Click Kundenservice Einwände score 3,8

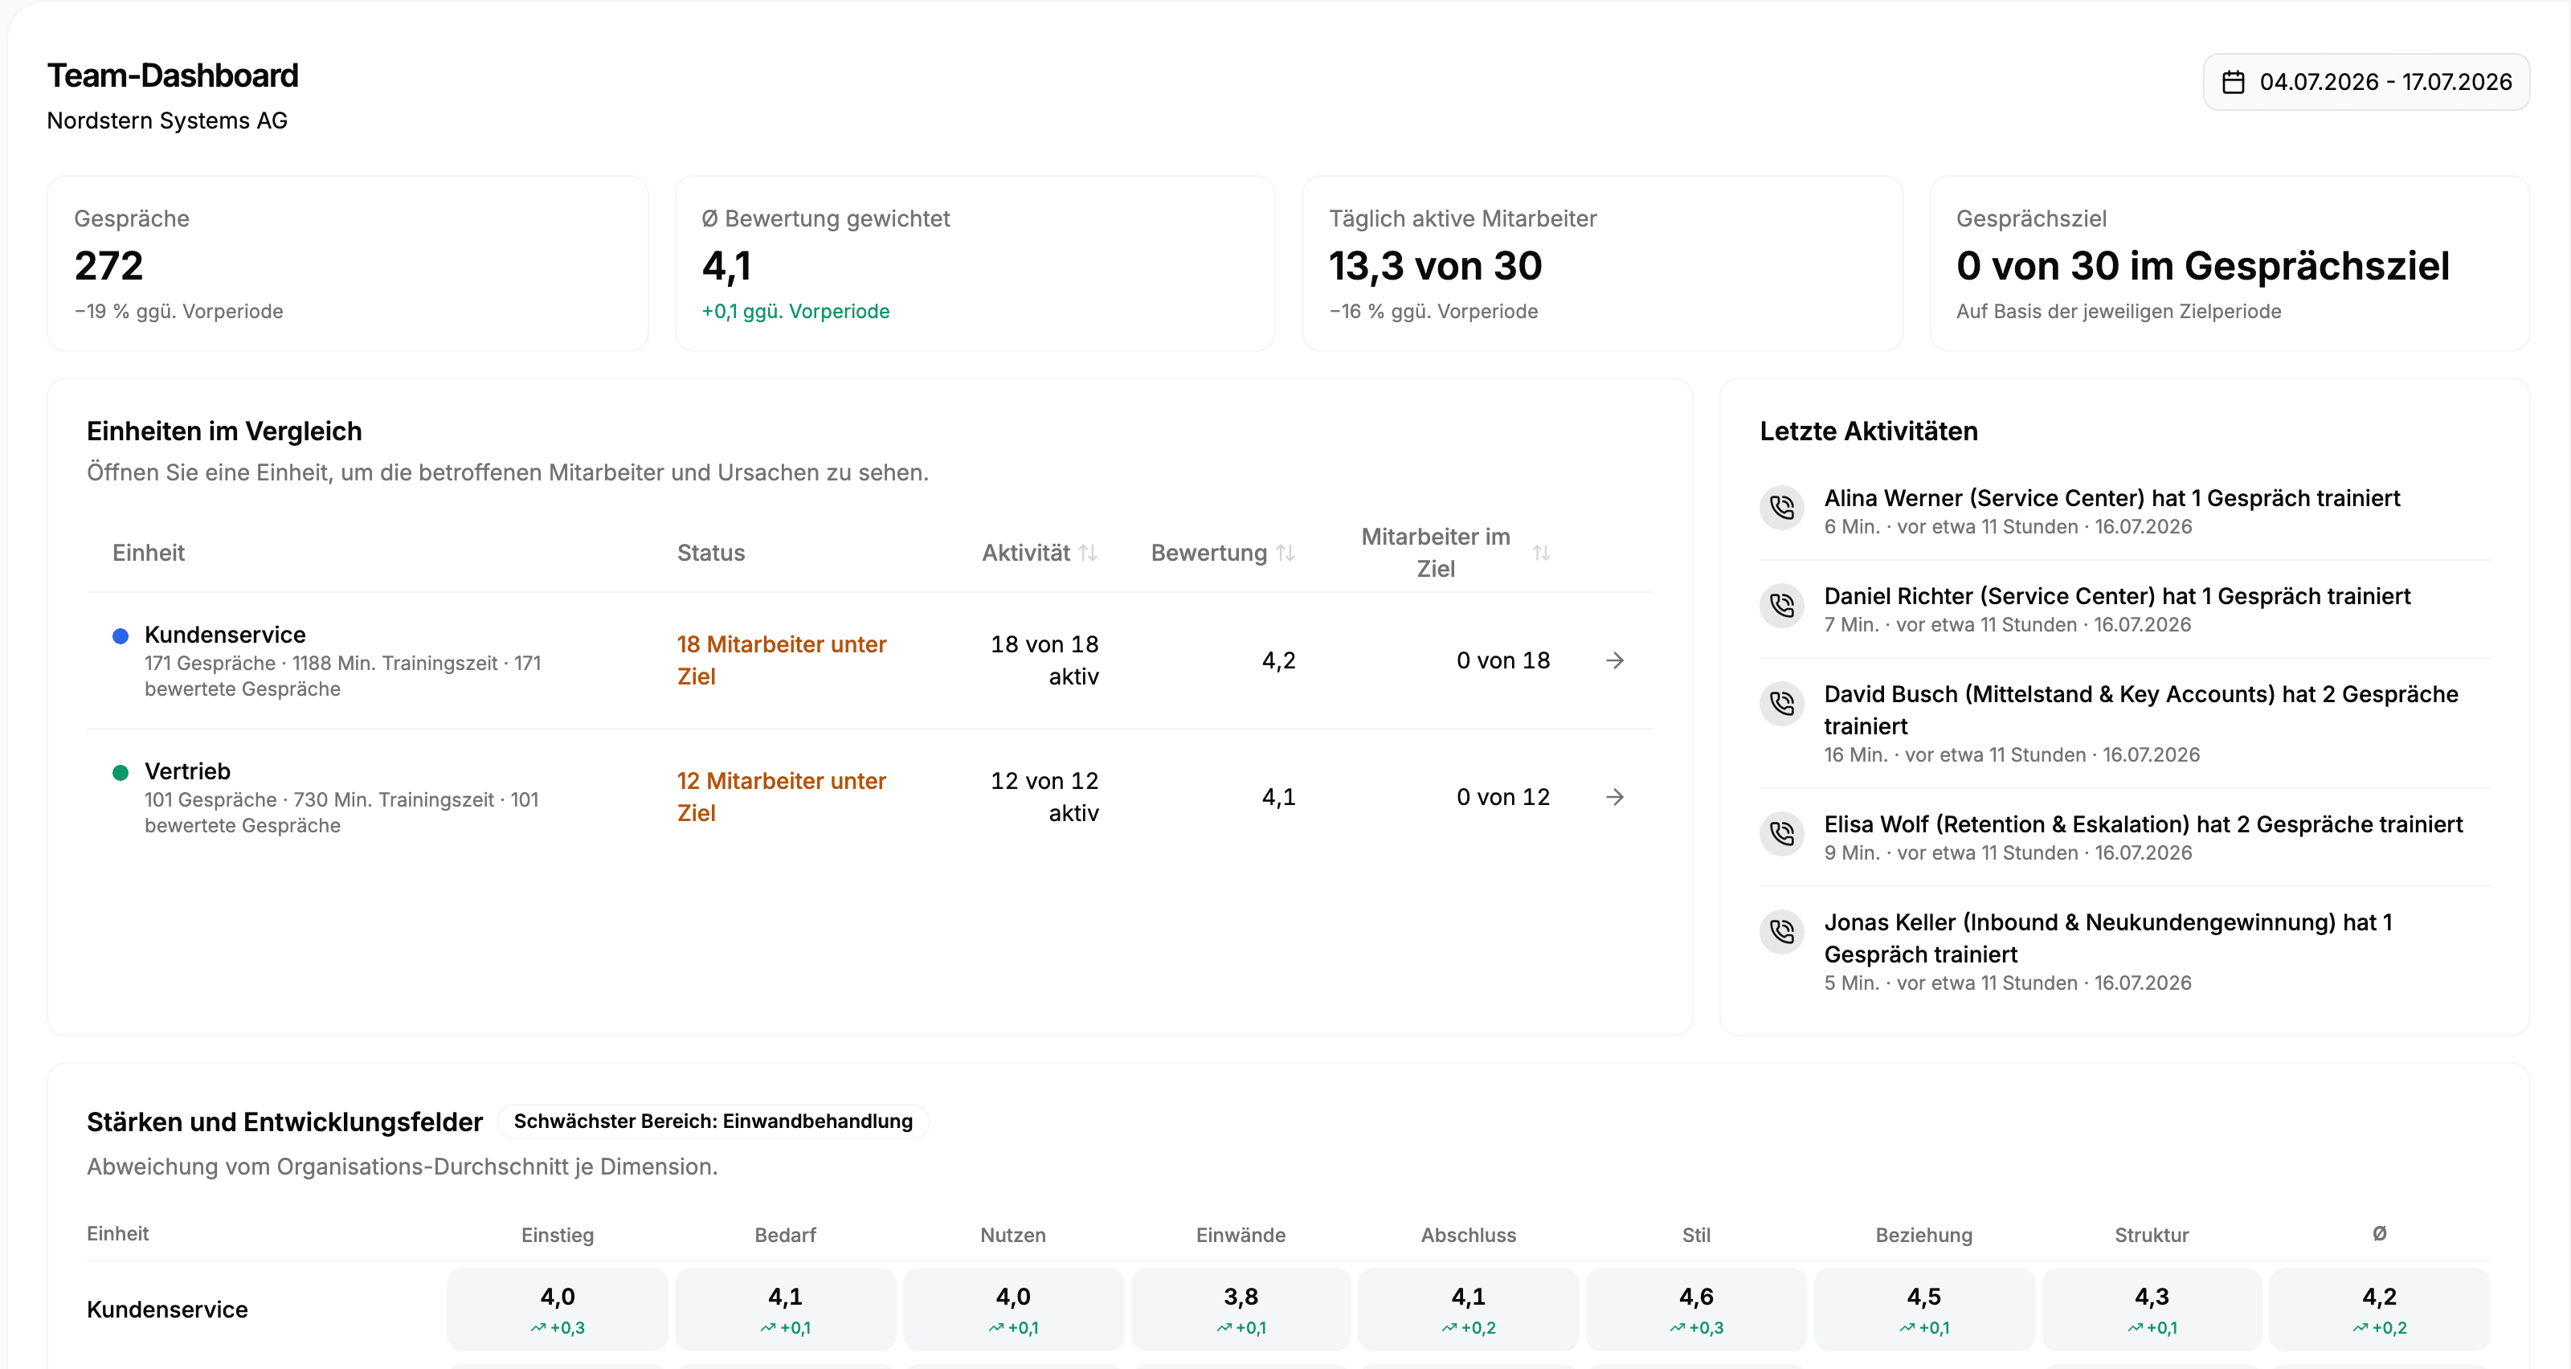click(x=1241, y=1309)
